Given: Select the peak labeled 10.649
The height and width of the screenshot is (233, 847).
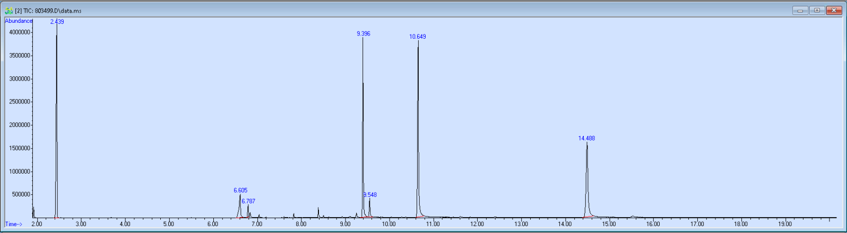Looking at the screenshot, I should click(x=417, y=37).
